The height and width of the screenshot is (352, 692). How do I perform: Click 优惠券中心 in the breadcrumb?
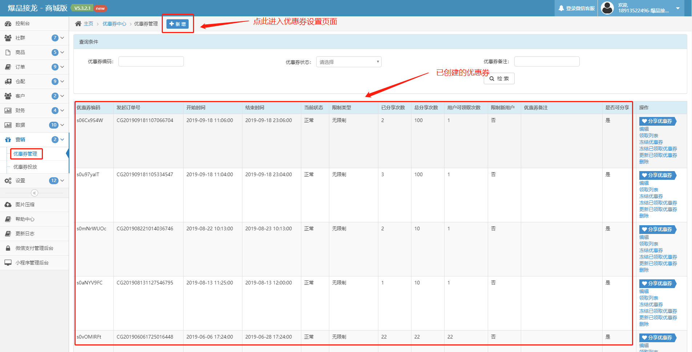(114, 24)
